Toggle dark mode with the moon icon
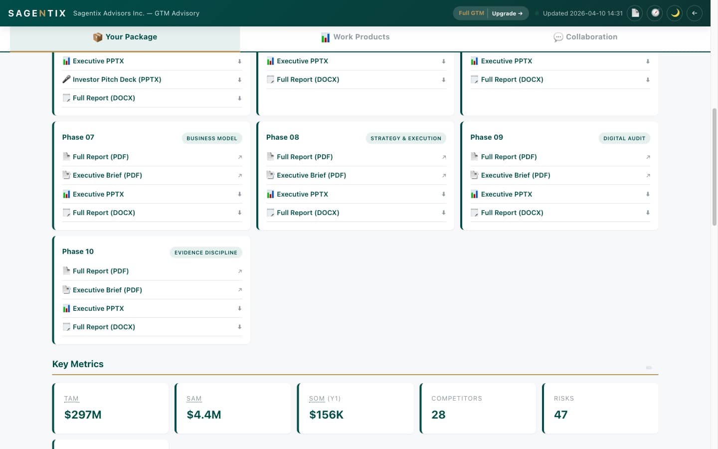This screenshot has height=449, width=718. (675, 13)
